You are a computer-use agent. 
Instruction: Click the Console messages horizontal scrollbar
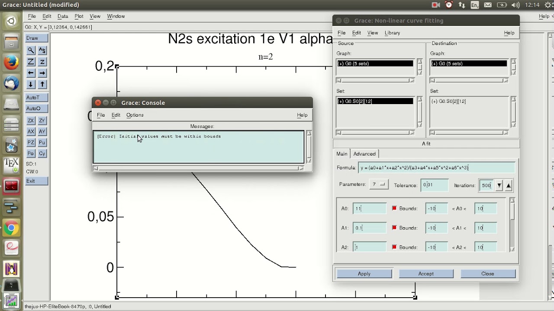pos(198,168)
